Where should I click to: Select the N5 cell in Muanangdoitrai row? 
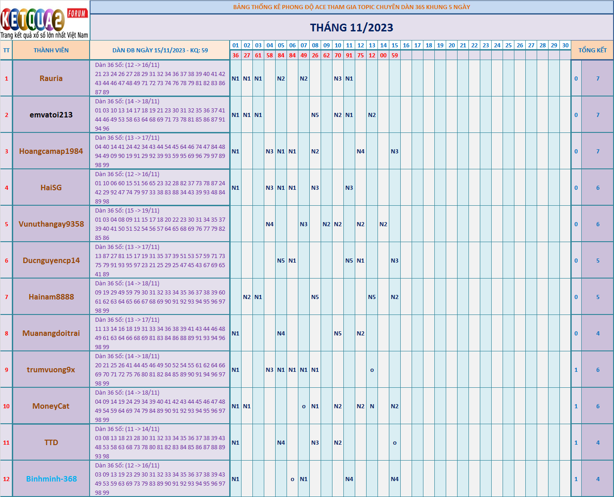338,333
